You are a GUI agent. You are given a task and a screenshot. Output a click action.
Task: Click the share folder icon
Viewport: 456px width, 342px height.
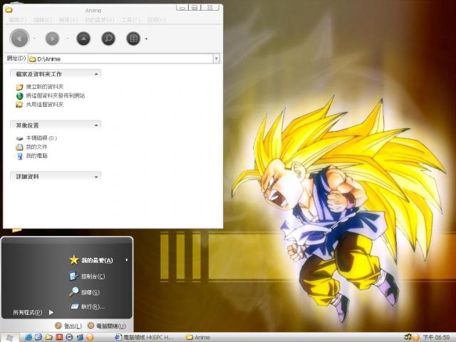coord(19,105)
